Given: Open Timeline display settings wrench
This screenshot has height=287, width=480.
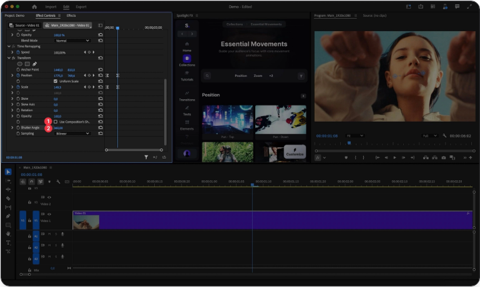Looking at the screenshot, I should tap(58, 182).
